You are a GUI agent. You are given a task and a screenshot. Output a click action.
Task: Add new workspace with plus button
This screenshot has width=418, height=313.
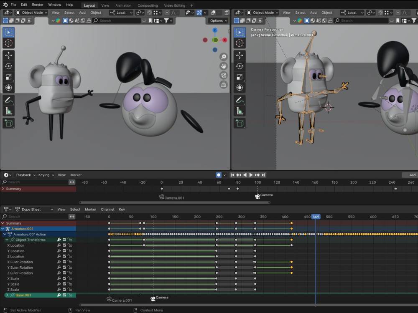pos(191,5)
